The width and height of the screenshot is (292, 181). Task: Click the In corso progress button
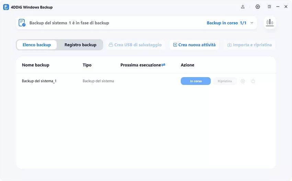point(196,81)
